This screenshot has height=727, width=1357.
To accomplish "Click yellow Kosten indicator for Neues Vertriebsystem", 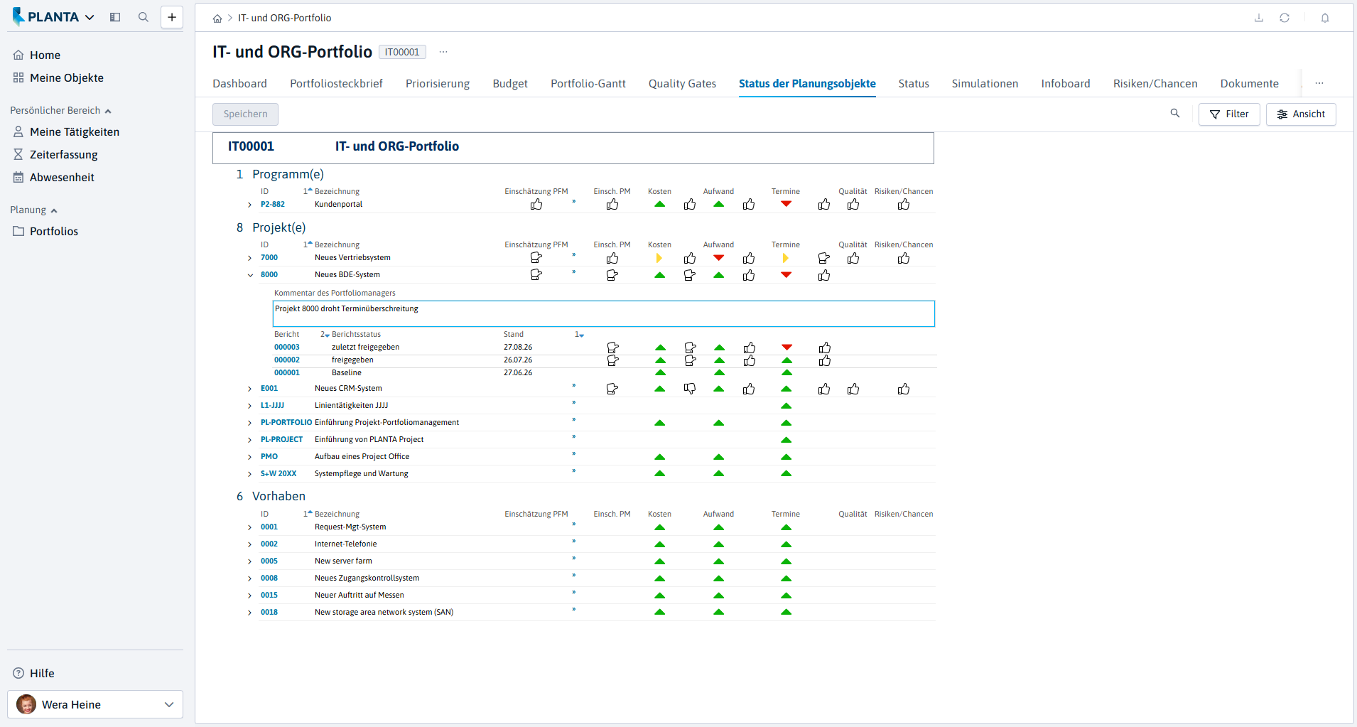I will click(x=659, y=258).
